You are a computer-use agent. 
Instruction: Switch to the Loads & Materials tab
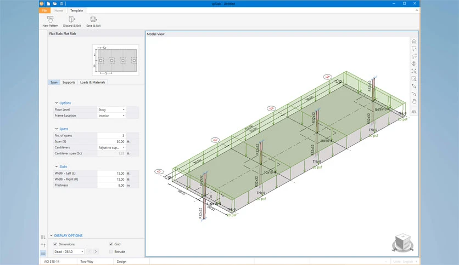point(92,82)
